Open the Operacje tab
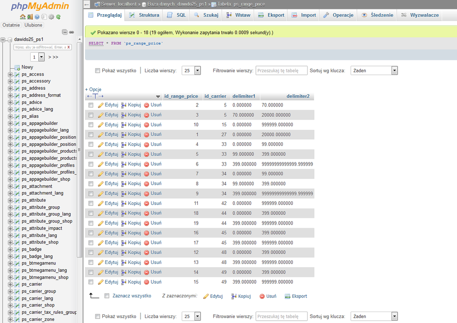This screenshot has width=457, height=323. click(338, 15)
